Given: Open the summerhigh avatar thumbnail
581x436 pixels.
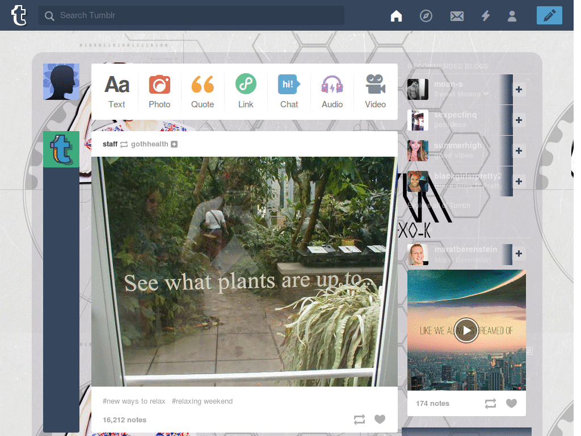Looking at the screenshot, I should (x=418, y=151).
